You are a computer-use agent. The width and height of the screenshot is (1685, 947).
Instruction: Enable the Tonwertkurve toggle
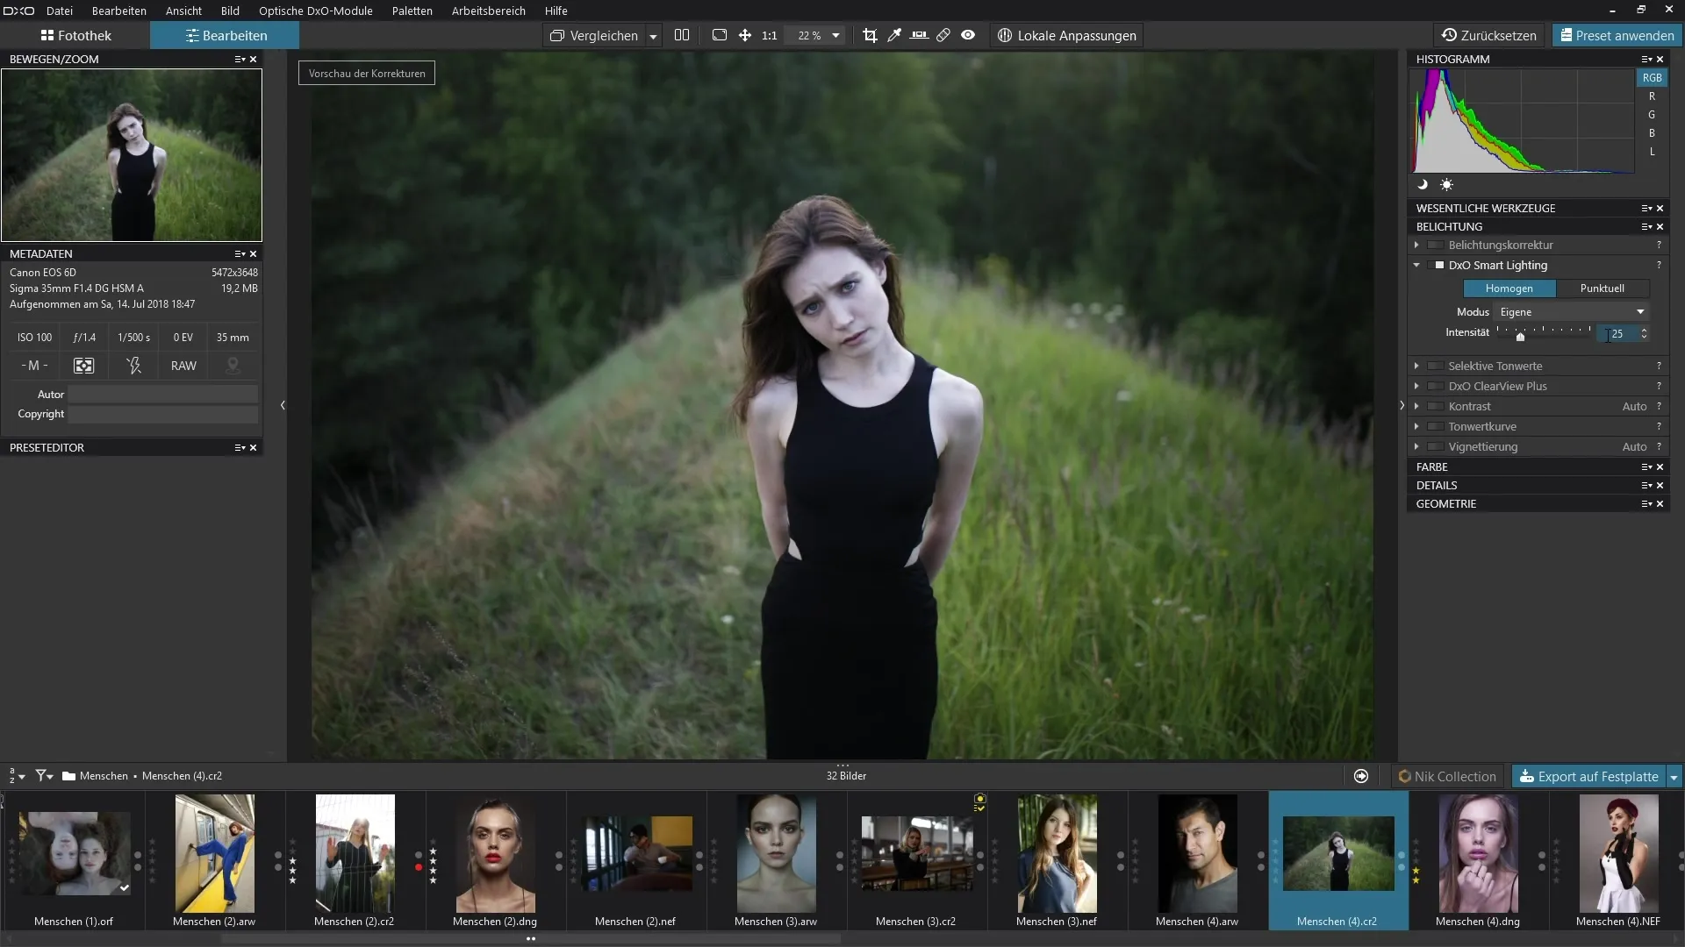[1436, 427]
